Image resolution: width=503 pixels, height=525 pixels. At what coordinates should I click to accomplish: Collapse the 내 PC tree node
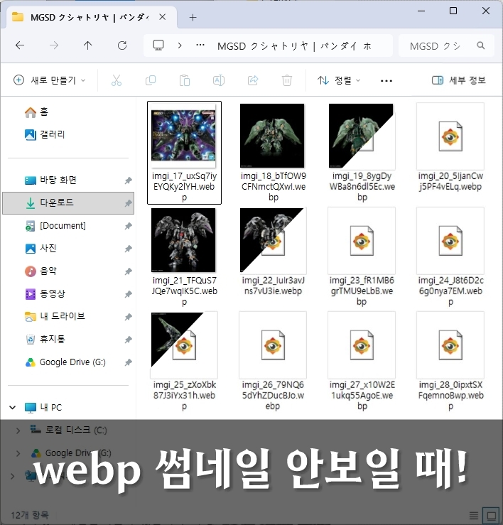(13, 408)
